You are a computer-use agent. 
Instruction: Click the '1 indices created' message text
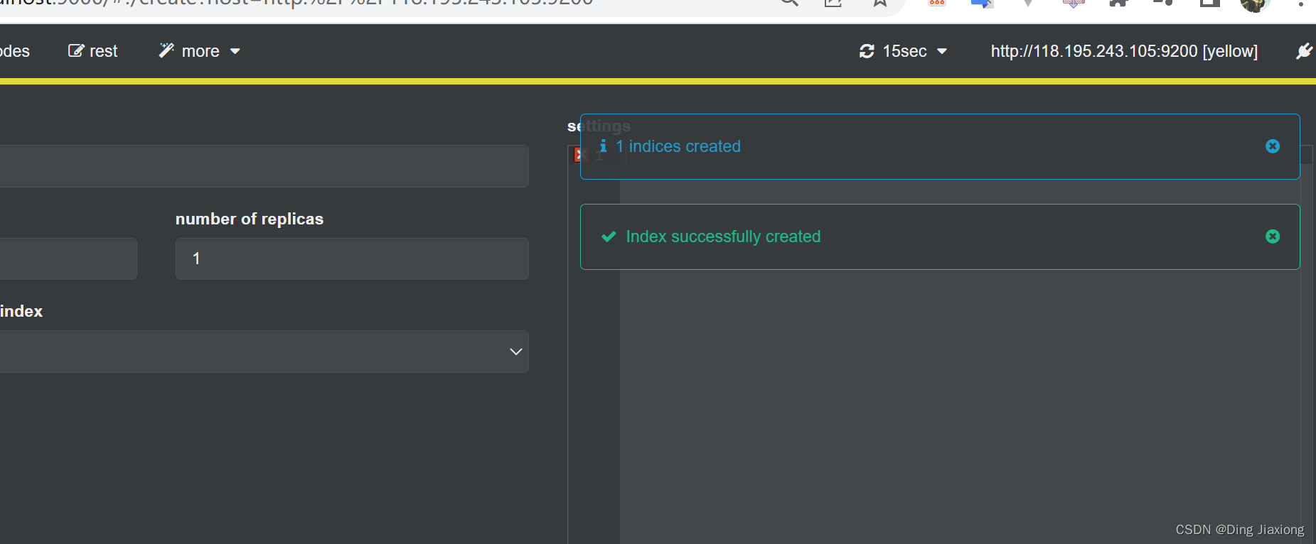(x=678, y=146)
